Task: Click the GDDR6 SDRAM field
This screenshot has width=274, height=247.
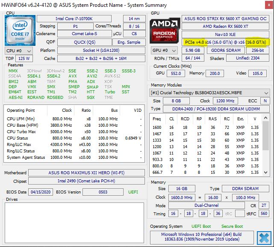Action: pos(226,51)
